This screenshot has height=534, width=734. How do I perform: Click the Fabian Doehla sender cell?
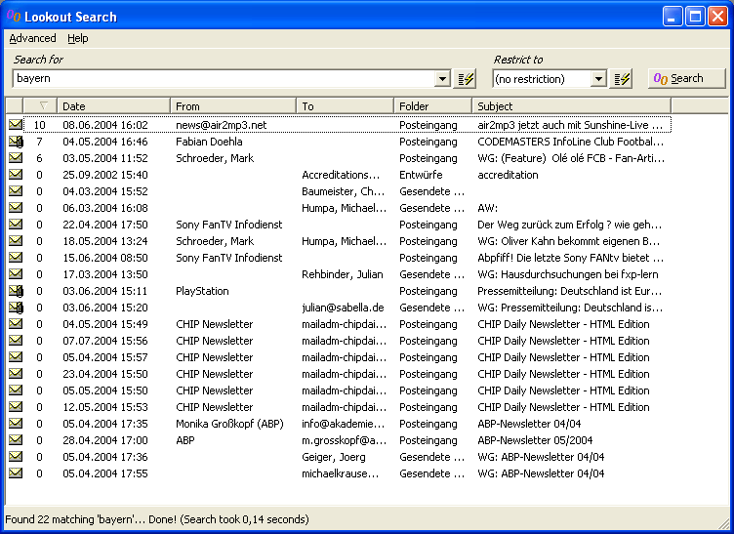click(x=209, y=142)
